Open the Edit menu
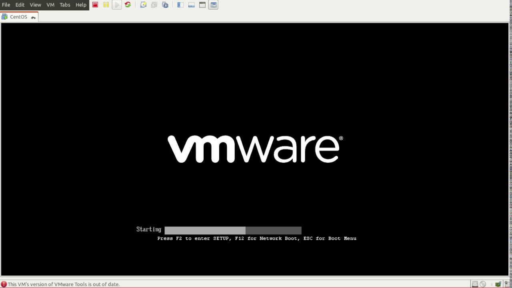This screenshot has height=288, width=512. [20, 5]
